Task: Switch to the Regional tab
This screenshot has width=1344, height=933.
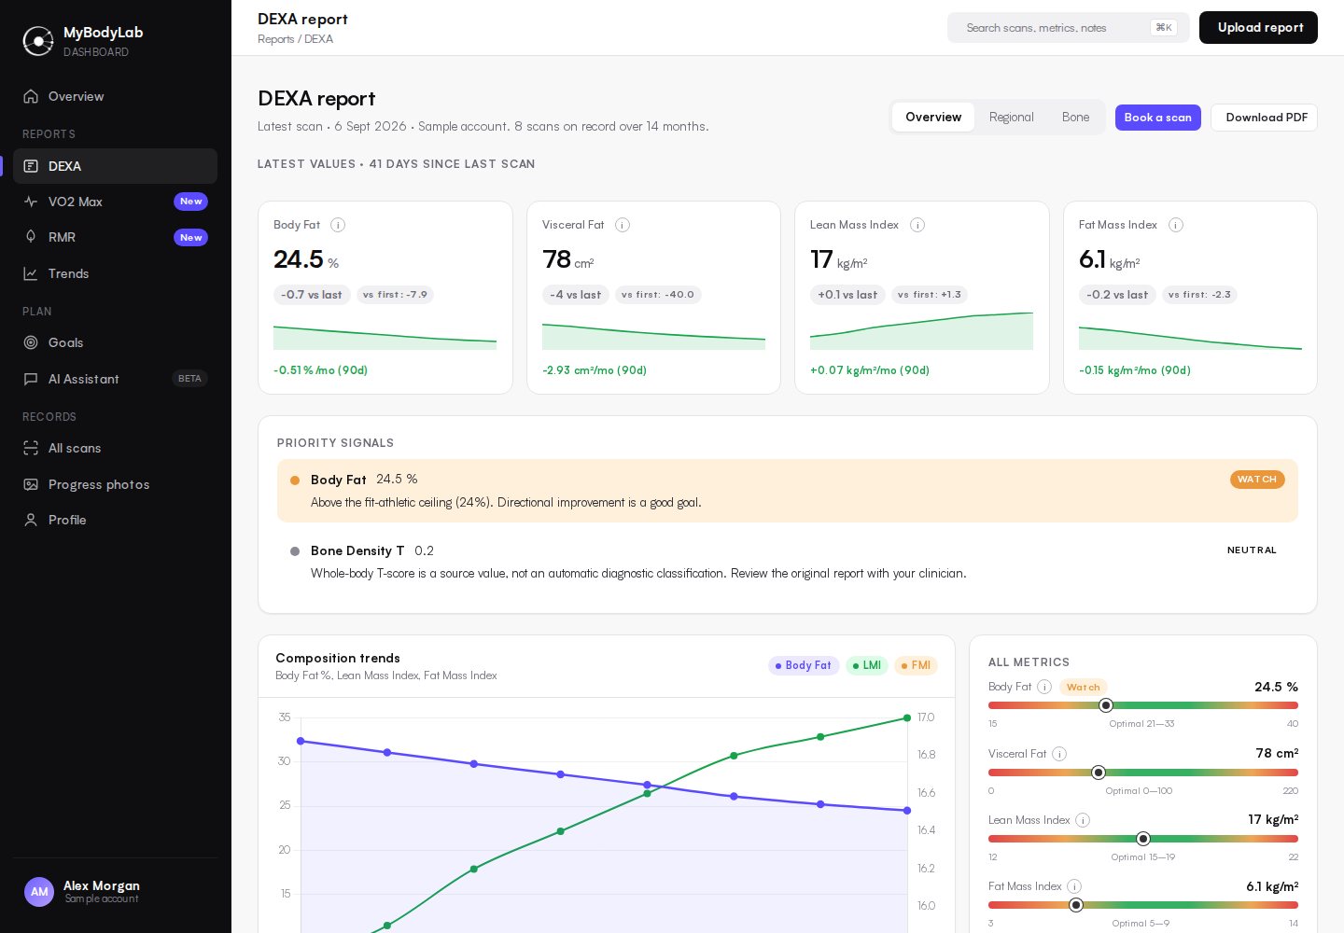Action: [1012, 118]
